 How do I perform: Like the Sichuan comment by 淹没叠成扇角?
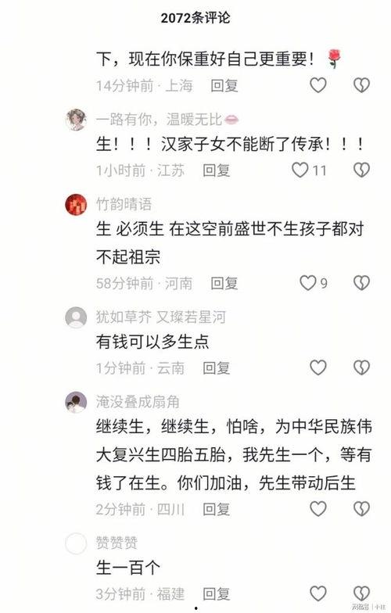tap(317, 508)
